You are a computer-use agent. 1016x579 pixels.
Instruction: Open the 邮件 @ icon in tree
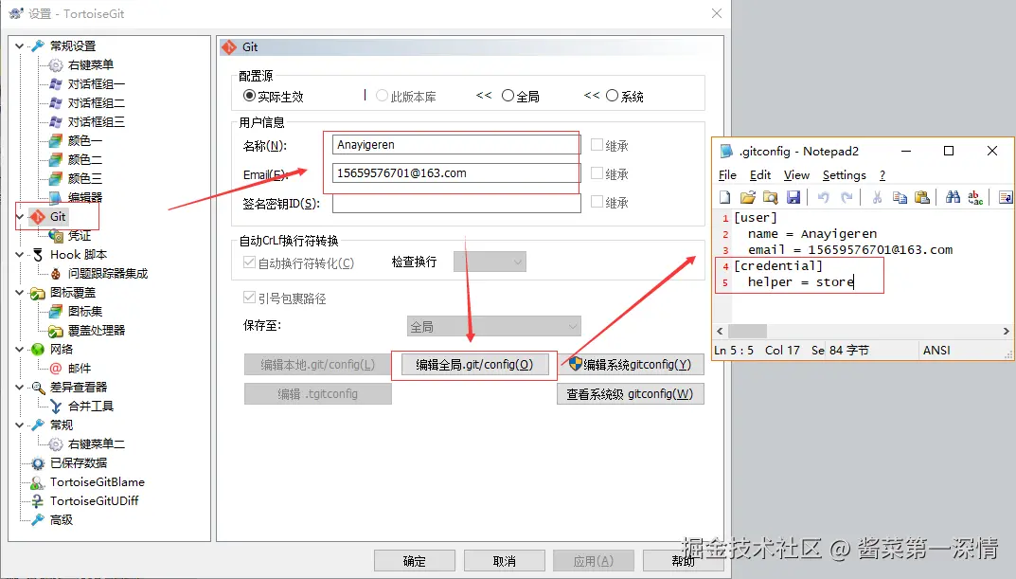56,369
